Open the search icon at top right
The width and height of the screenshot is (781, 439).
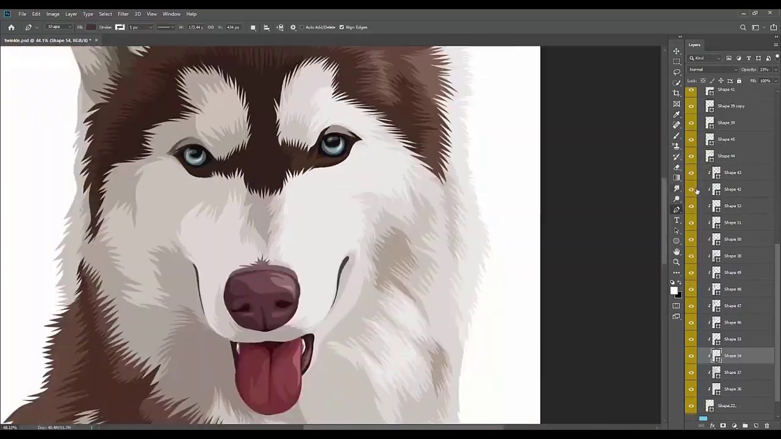[x=743, y=27]
